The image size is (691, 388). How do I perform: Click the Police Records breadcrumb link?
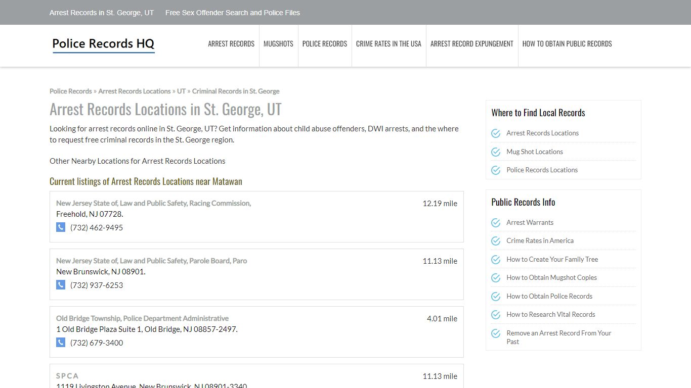pyautogui.click(x=71, y=91)
